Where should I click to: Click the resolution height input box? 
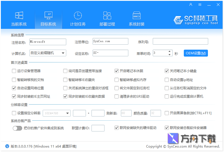pos(98,113)
